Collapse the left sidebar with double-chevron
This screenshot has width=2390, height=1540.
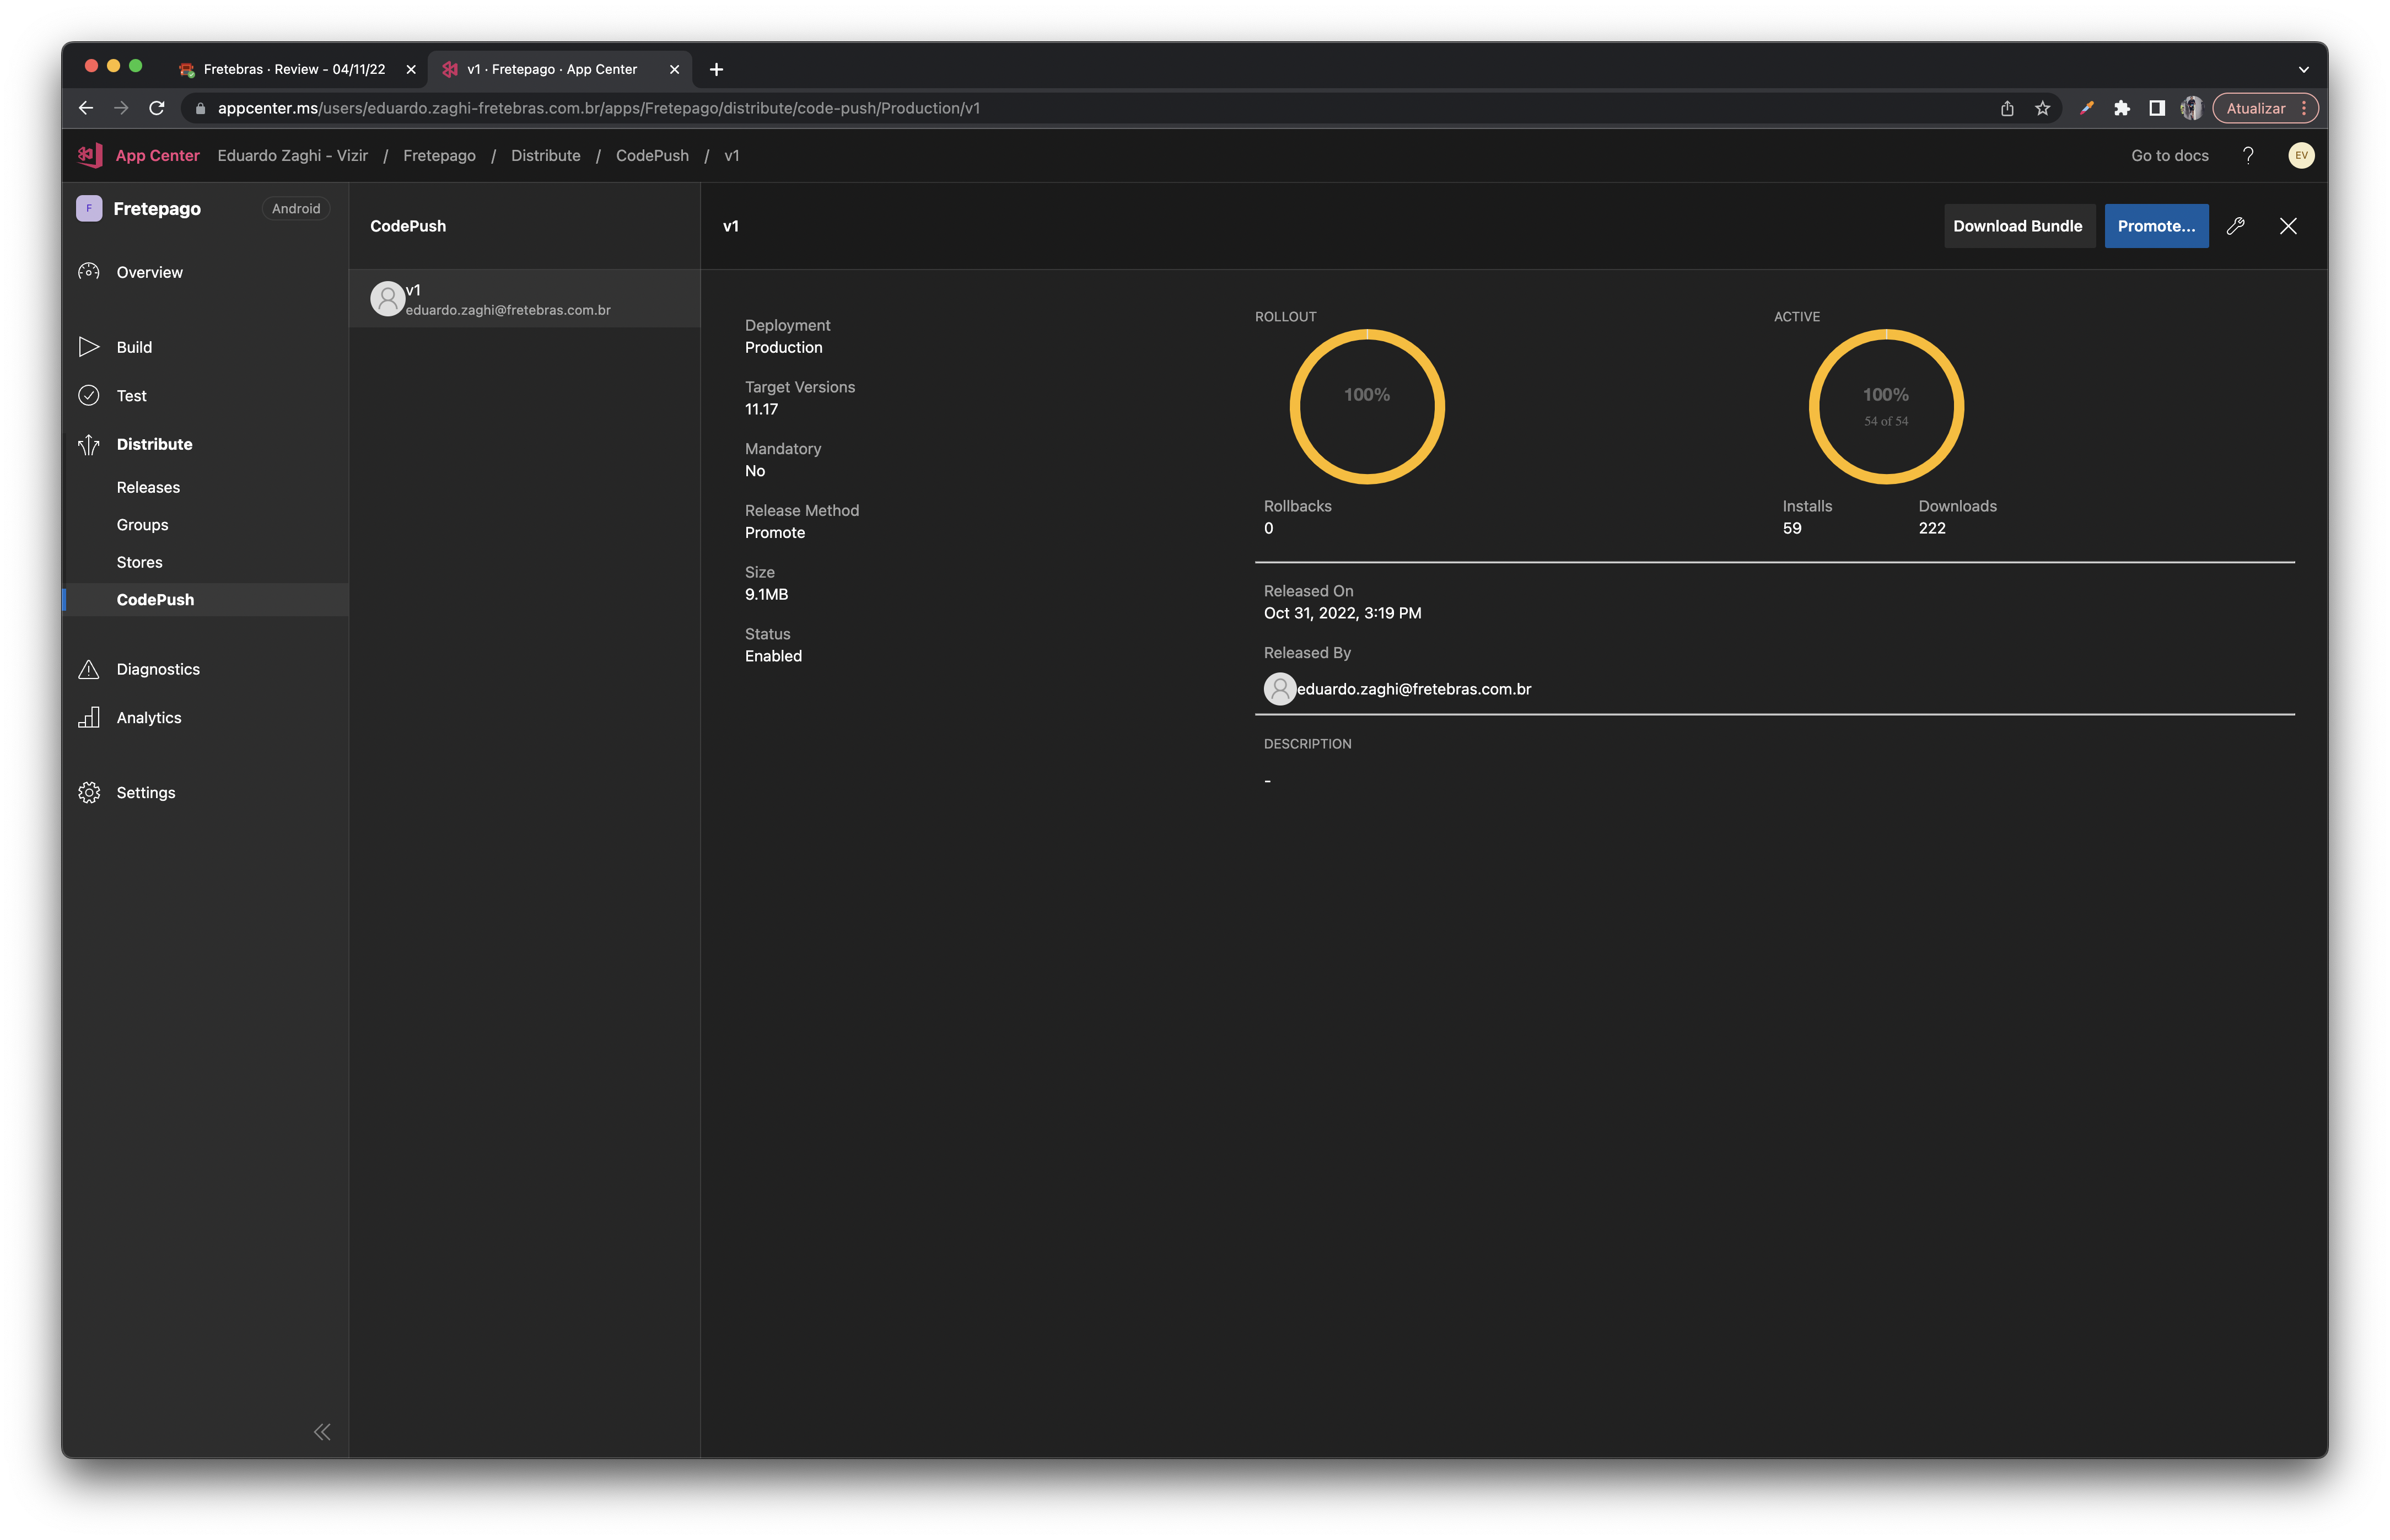point(322,1432)
